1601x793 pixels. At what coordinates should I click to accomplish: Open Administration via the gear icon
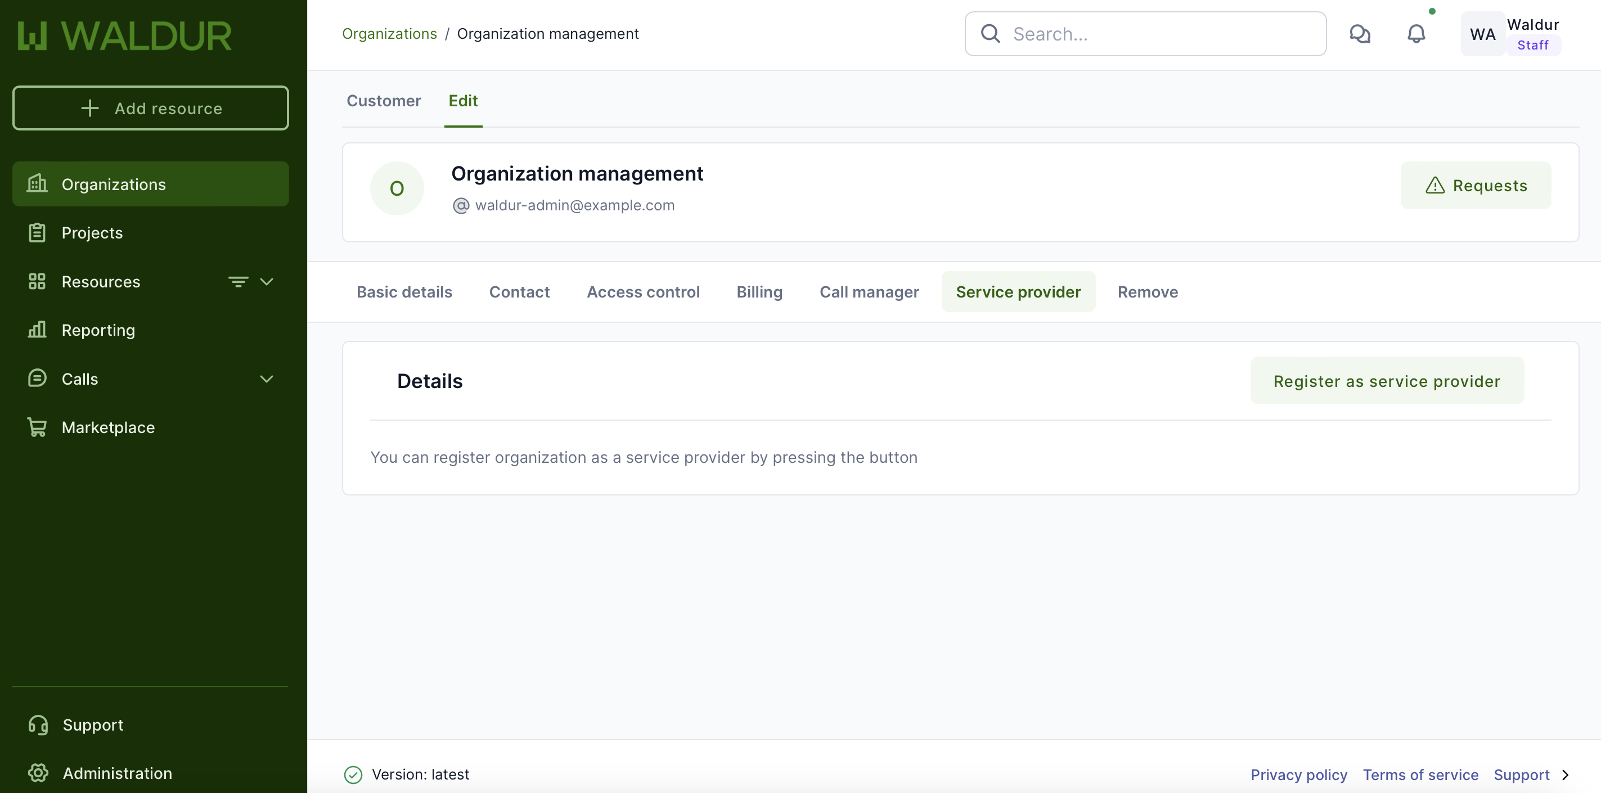coord(38,773)
